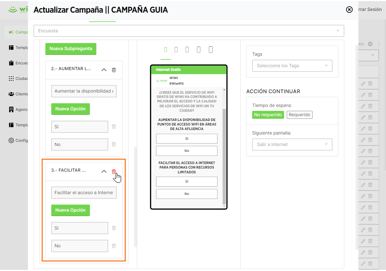This screenshot has width=386, height=271.
Task: Set Tiempo de espera to No requerido
Action: click(268, 115)
